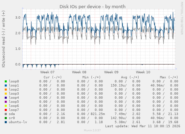Select the loop1 legend label
The width and height of the screenshot is (185, 134).
coord(14,85)
